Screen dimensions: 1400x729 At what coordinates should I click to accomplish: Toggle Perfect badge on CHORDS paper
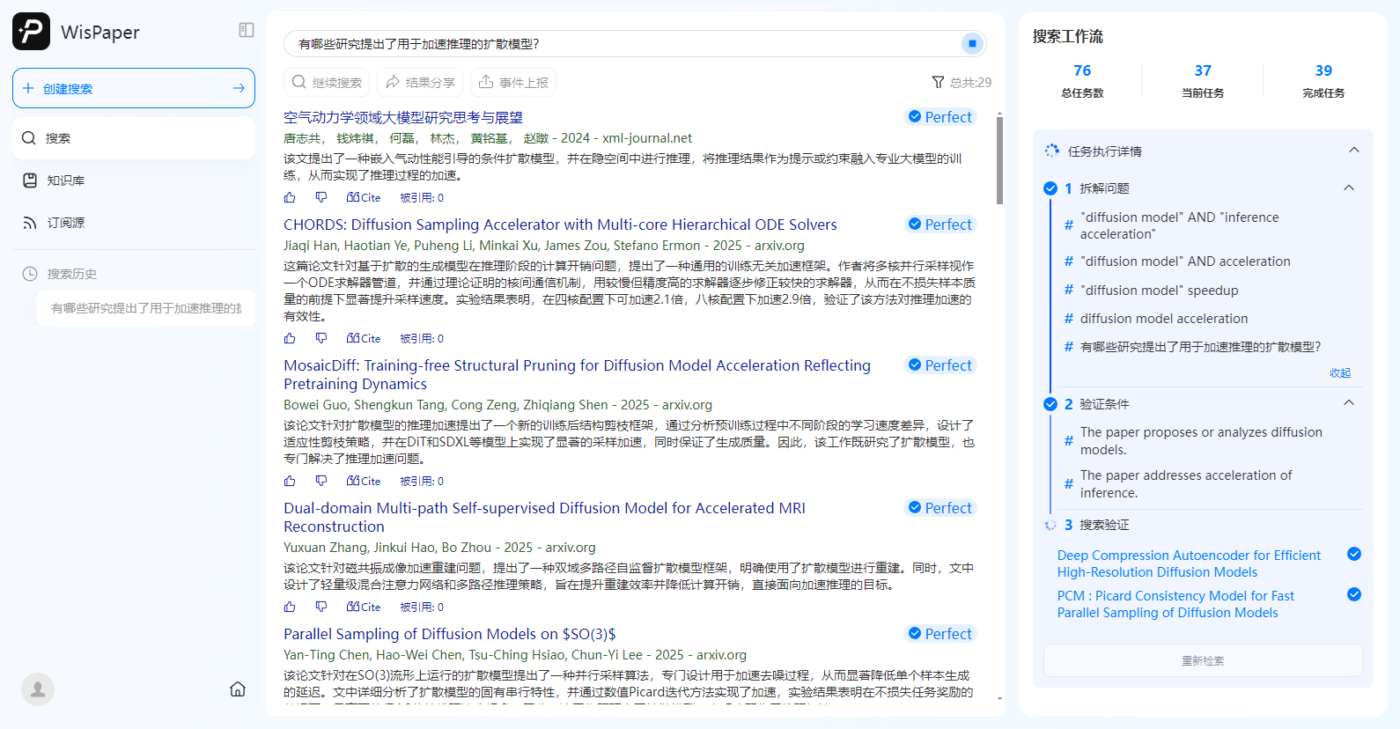tap(940, 225)
